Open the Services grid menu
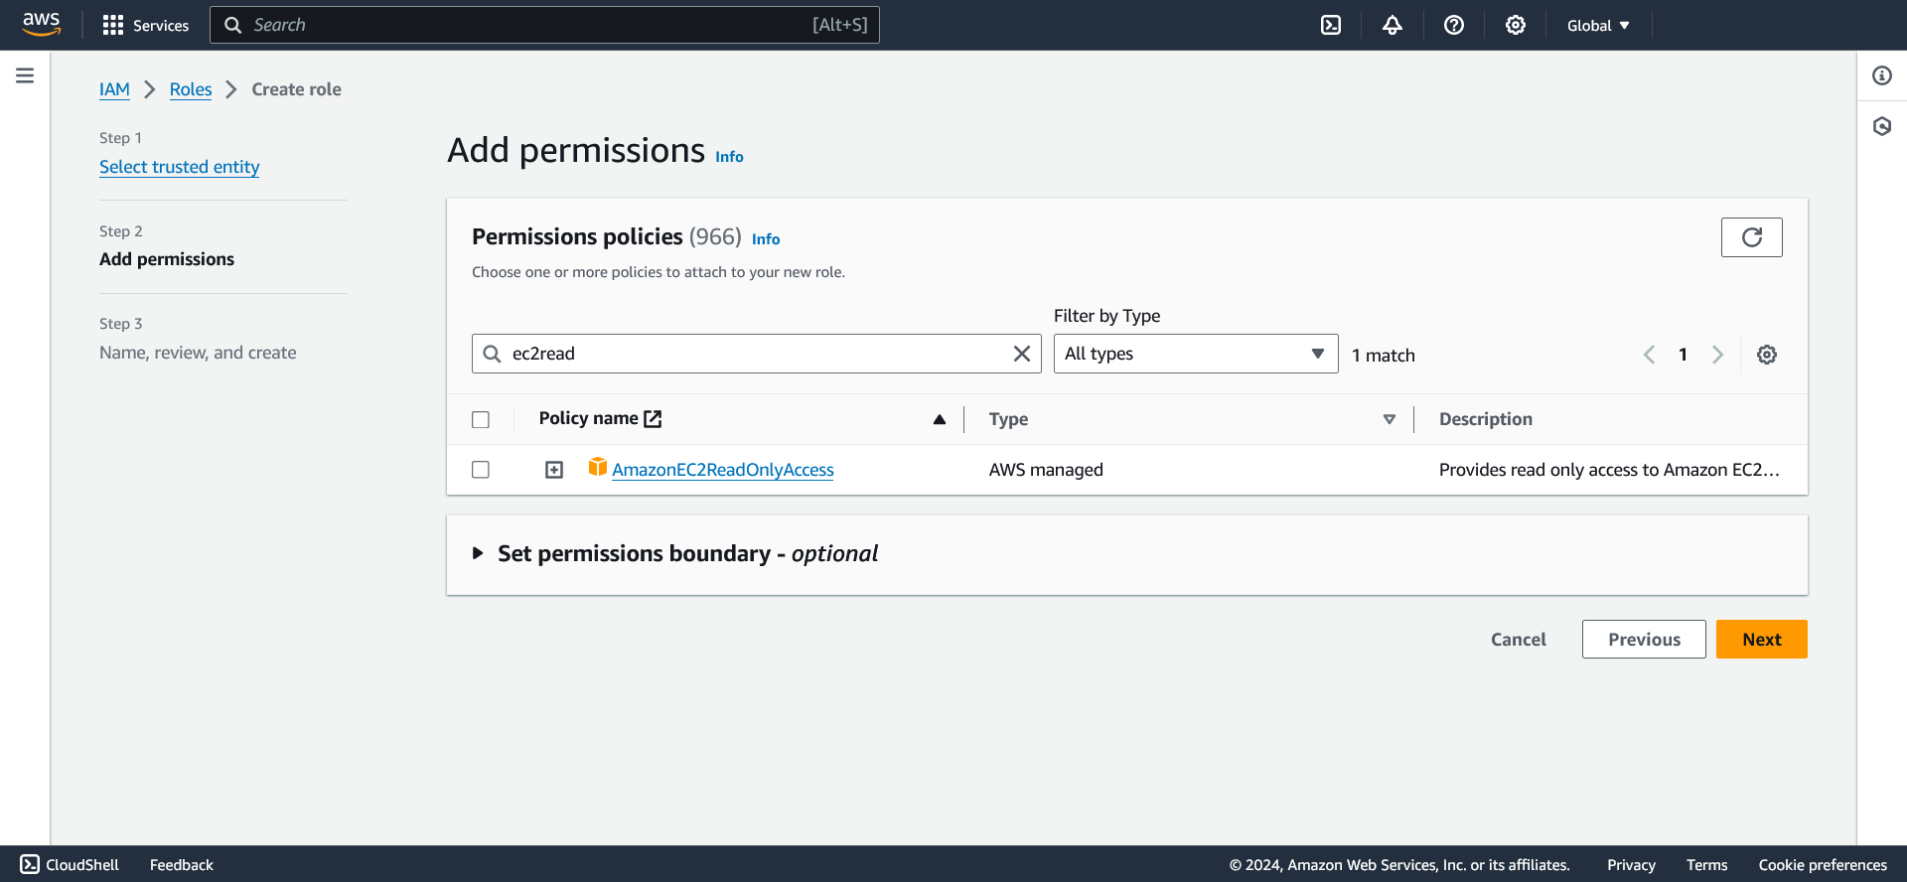The image size is (1907, 882). pos(145,25)
